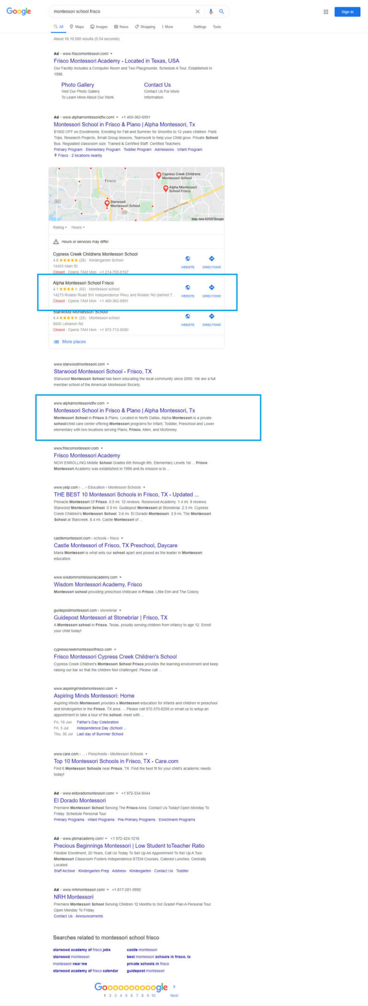Open search Settings
This screenshot has height=1006, width=368.
200,27
